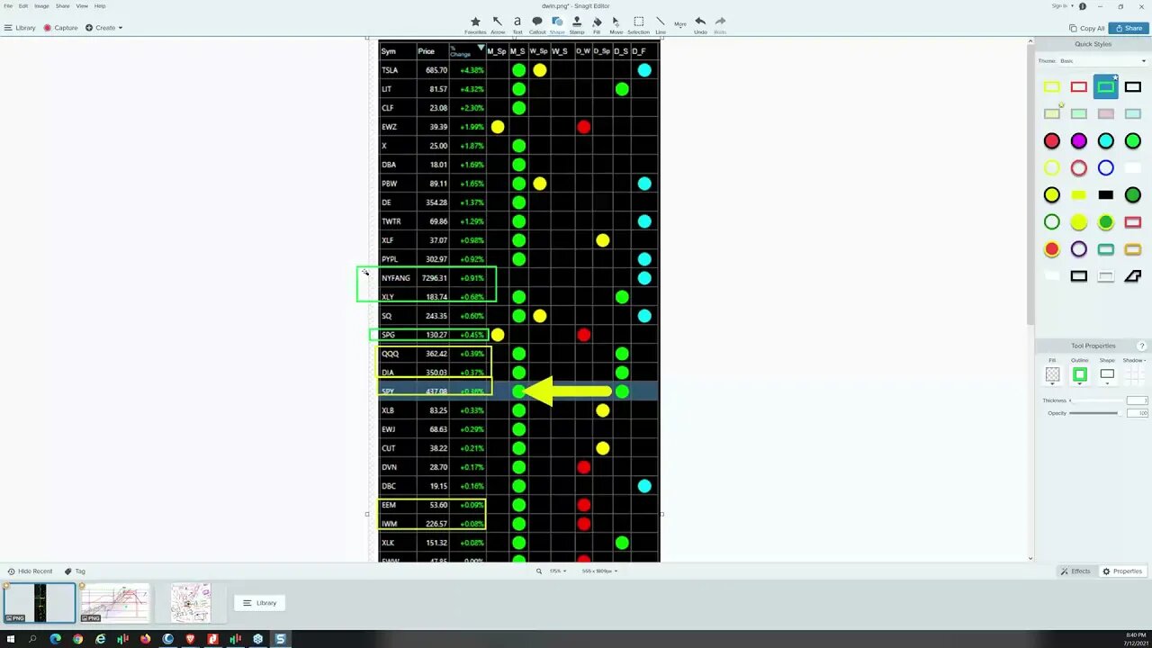This screenshot has width=1152, height=648.
Task: Select the Line tool
Action: pos(661,24)
